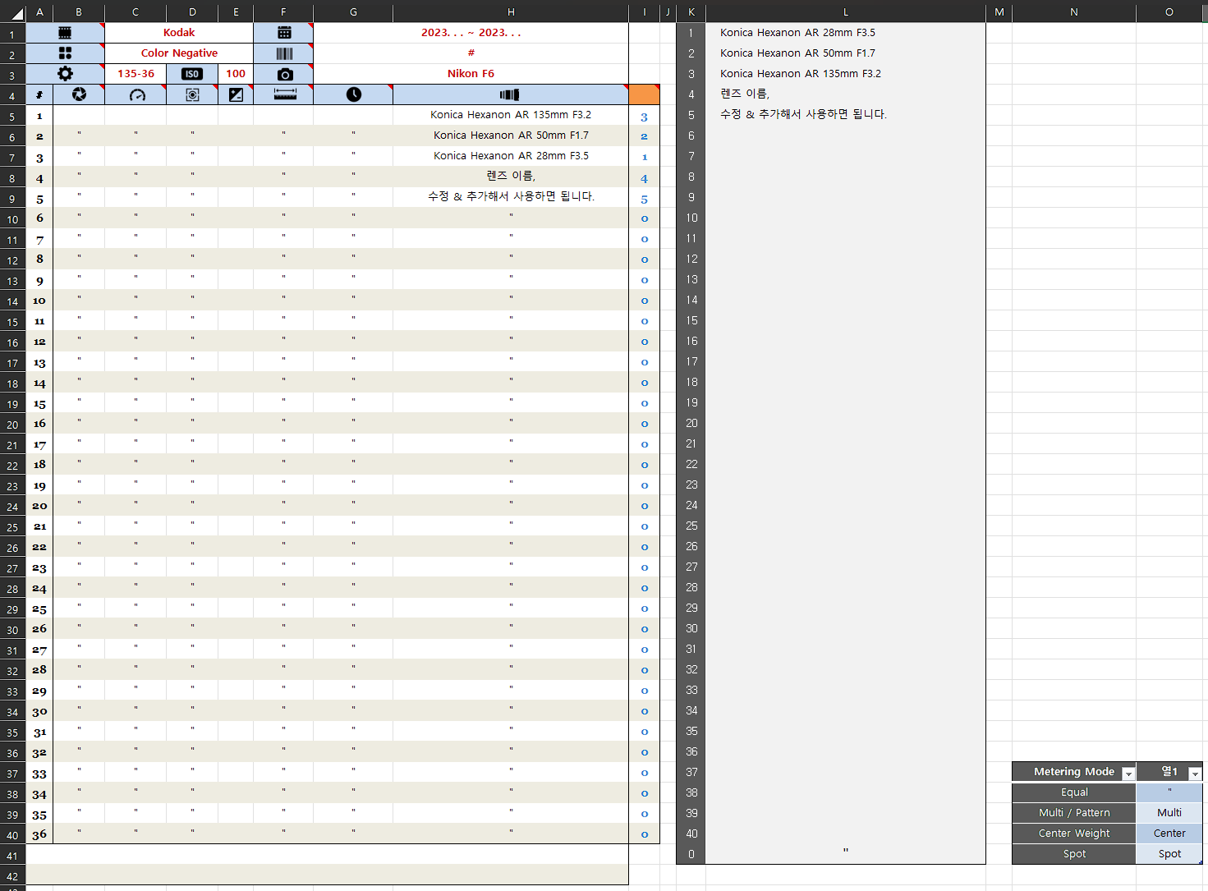Select frame 2 lens cell Hexanon 50mm F1.7
The width and height of the screenshot is (1208, 891).
click(x=510, y=135)
